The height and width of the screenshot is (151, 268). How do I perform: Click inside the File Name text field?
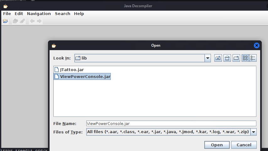point(171,123)
